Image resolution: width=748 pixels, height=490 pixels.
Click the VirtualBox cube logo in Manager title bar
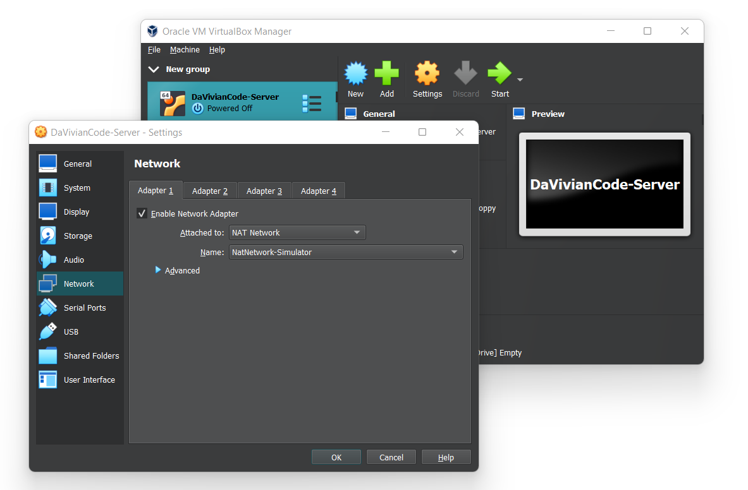[x=152, y=31]
